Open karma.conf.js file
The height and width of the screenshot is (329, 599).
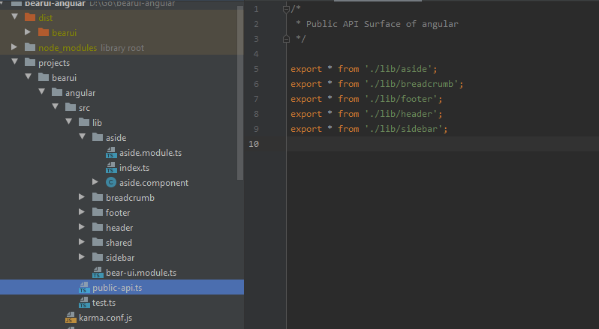[105, 317]
